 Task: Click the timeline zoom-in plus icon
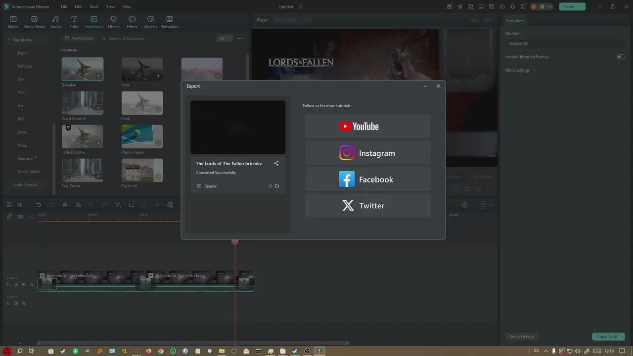click(x=464, y=205)
